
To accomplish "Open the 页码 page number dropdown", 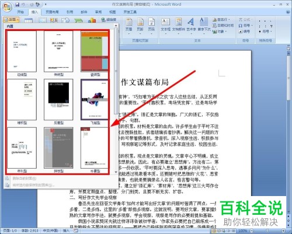I will pyautogui.click(x=151, y=26).
